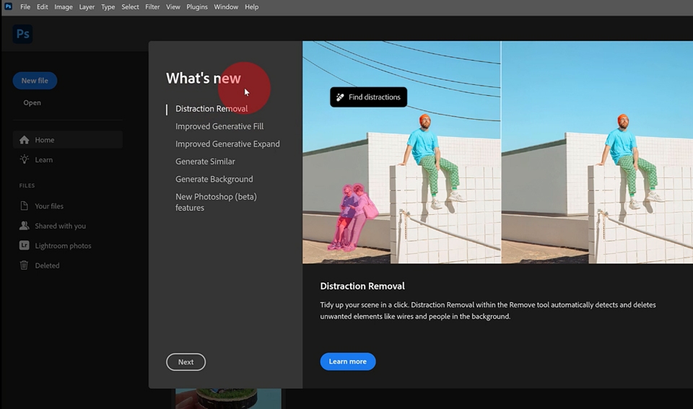Open the Plugins menu
The image size is (693, 409).
click(x=196, y=7)
